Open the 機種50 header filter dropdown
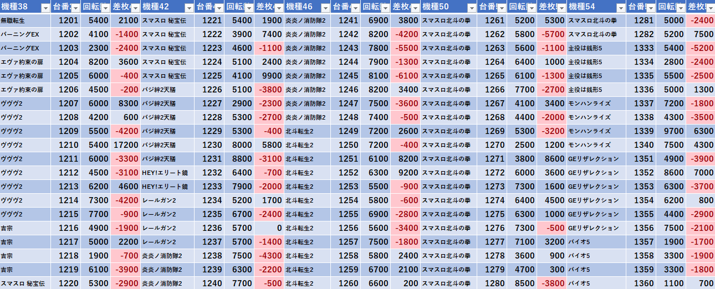 click(471, 7)
